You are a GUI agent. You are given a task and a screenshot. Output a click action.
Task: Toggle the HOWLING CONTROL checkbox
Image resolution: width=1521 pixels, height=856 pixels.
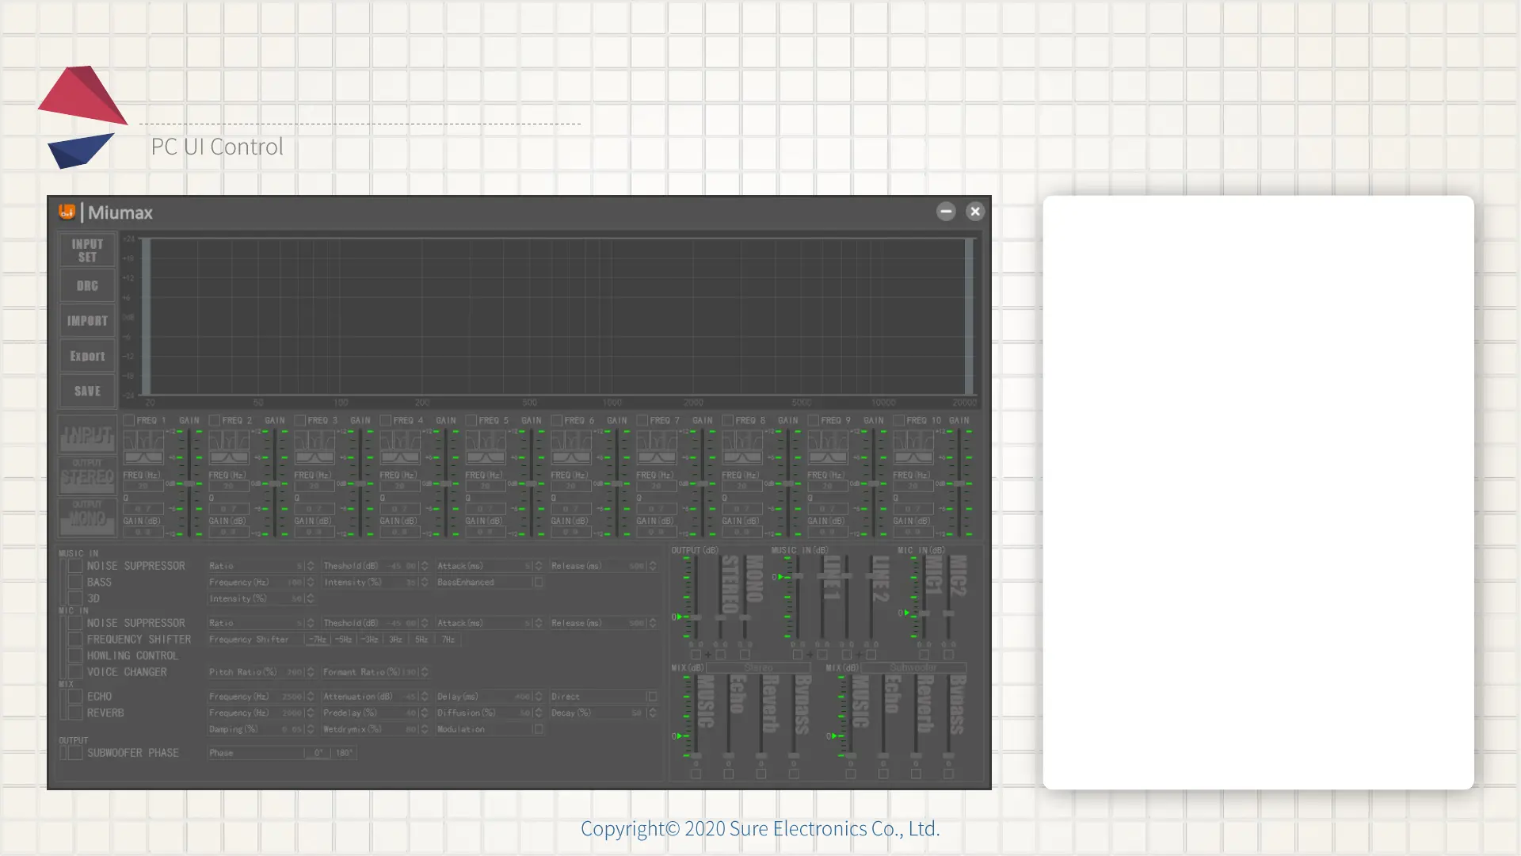pyautogui.click(x=75, y=655)
